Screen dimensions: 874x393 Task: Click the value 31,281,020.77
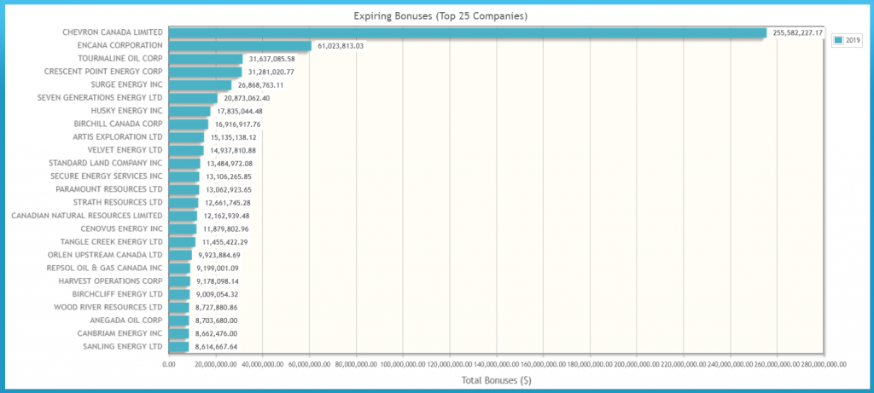(x=271, y=72)
